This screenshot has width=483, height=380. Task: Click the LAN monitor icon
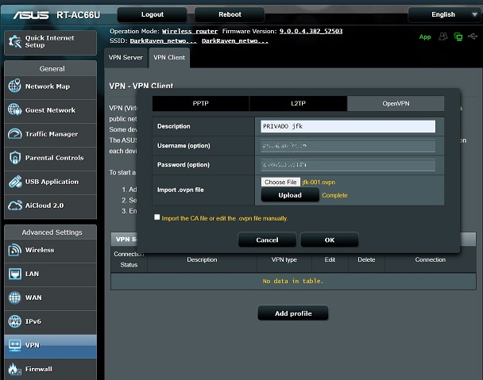[14, 274]
